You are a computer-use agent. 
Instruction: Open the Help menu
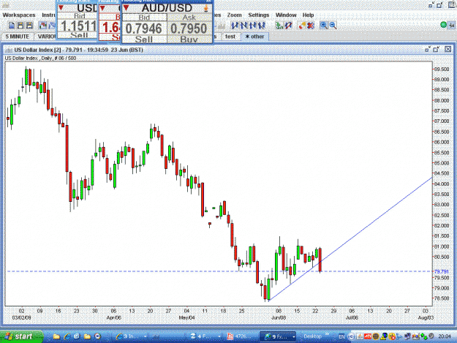308,15
